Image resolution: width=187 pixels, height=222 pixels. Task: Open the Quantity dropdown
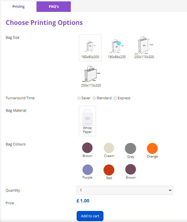[x=124, y=190]
